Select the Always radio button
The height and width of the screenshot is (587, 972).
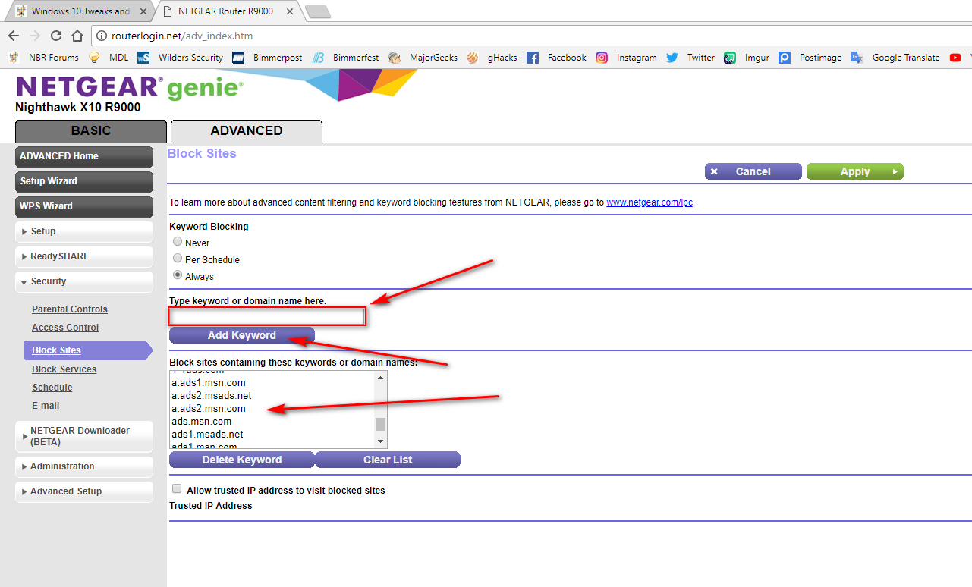[178, 275]
